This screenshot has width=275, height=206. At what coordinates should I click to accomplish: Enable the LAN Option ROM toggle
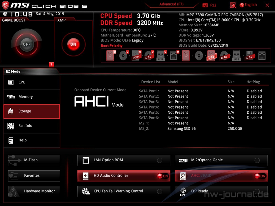(x=159, y=160)
